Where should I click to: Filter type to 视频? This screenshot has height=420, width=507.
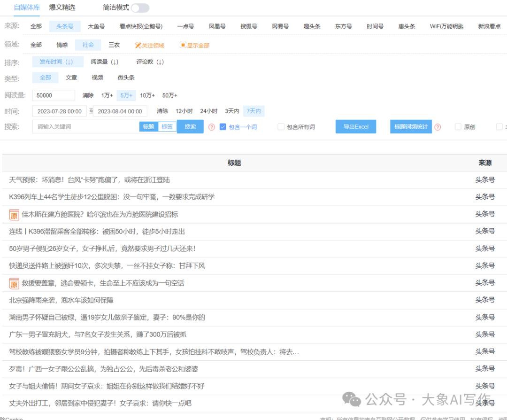[x=97, y=78]
